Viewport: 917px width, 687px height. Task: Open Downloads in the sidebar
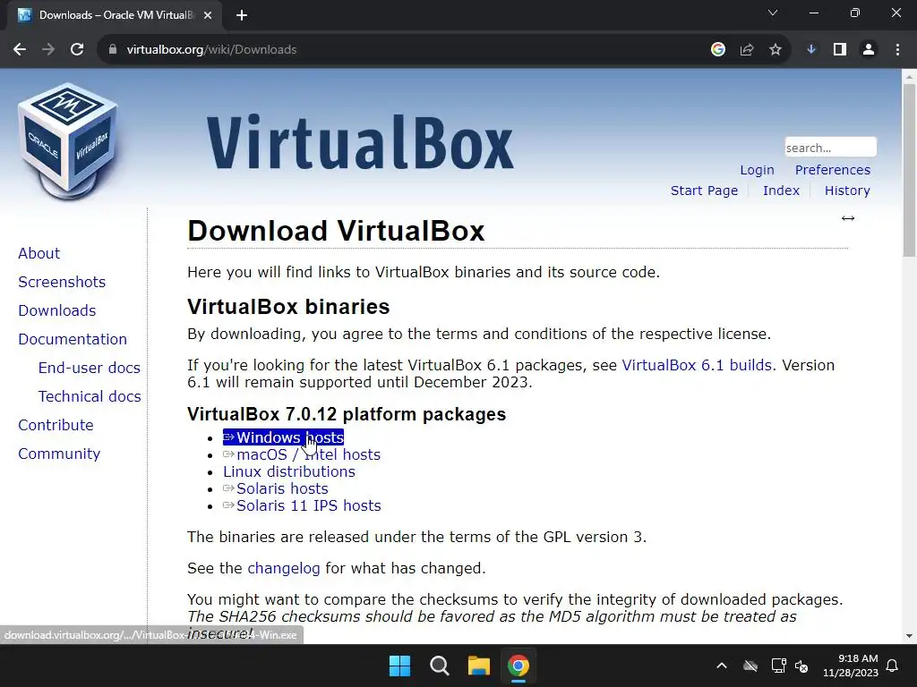click(x=56, y=310)
